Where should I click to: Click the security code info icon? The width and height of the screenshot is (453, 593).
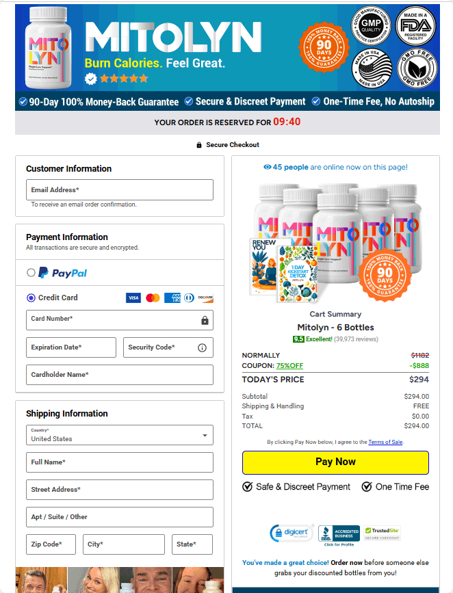coord(202,347)
